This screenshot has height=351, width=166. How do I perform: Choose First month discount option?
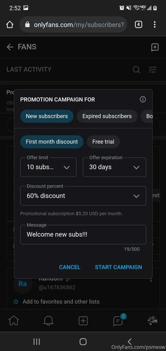pos(52,142)
